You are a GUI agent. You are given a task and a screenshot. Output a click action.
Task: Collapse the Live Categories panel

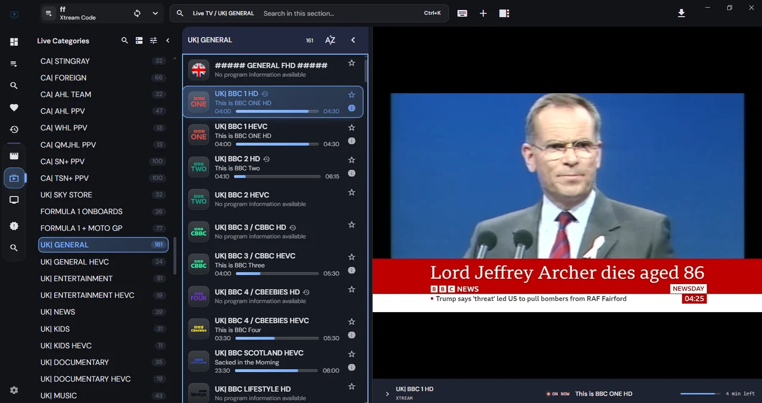pyautogui.click(x=168, y=40)
